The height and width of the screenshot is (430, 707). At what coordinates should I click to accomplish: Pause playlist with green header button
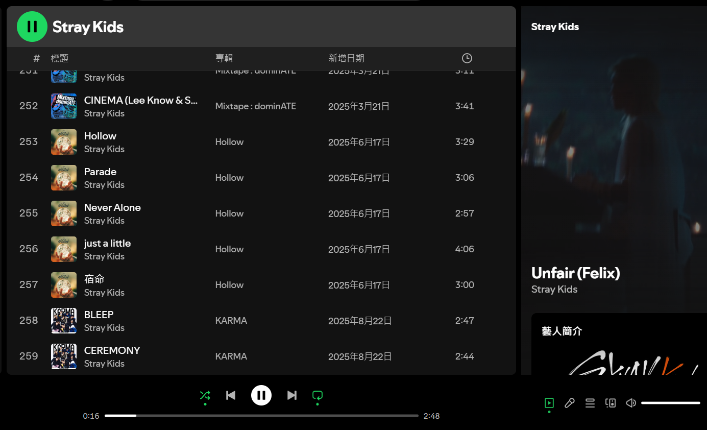(32, 27)
